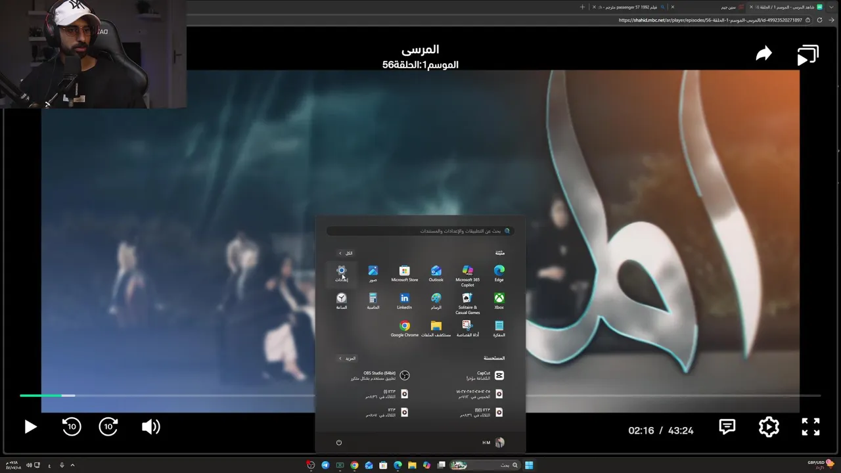This screenshot has width=841, height=473.
Task: Show all apps with الكل button
Action: pos(346,253)
